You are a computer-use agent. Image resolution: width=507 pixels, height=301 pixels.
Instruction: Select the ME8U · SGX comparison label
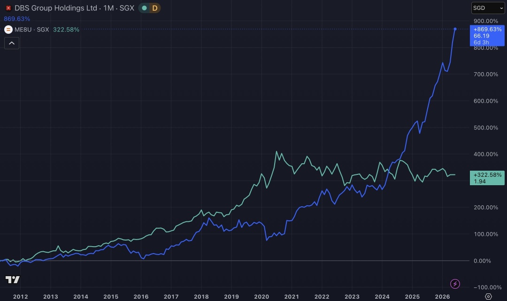click(x=32, y=30)
